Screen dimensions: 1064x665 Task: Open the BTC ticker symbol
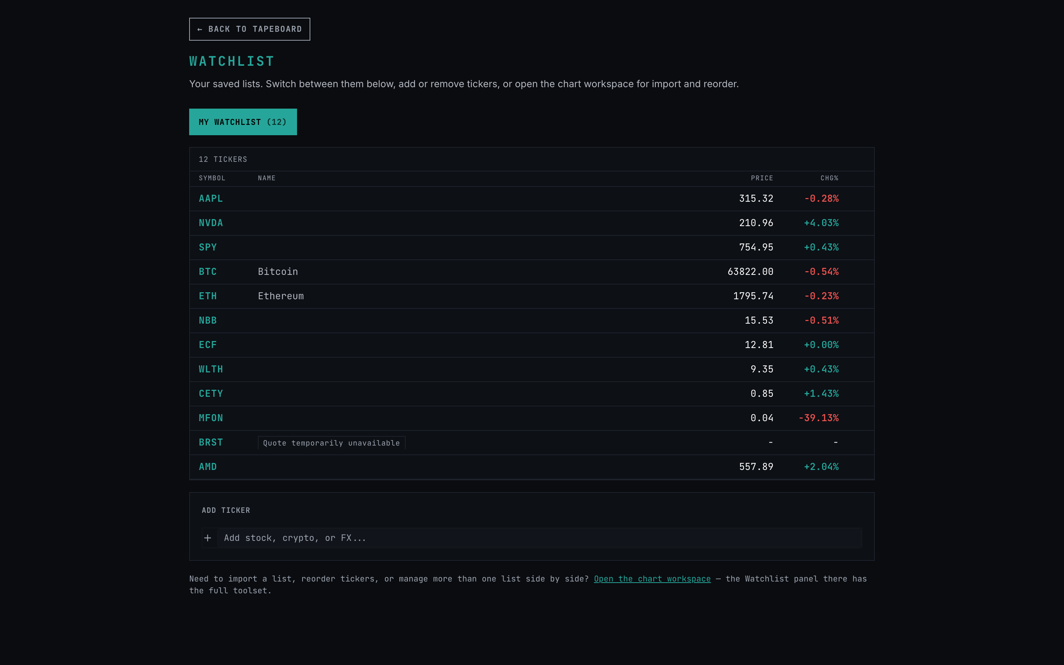pyautogui.click(x=208, y=272)
